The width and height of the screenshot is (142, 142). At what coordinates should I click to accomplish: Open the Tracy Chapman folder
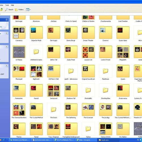tap(54, 129)
